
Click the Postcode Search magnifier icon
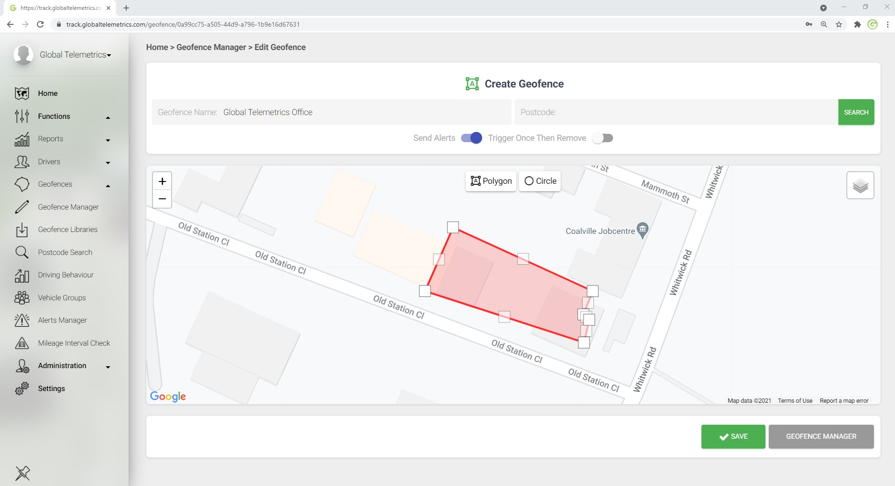(22, 253)
